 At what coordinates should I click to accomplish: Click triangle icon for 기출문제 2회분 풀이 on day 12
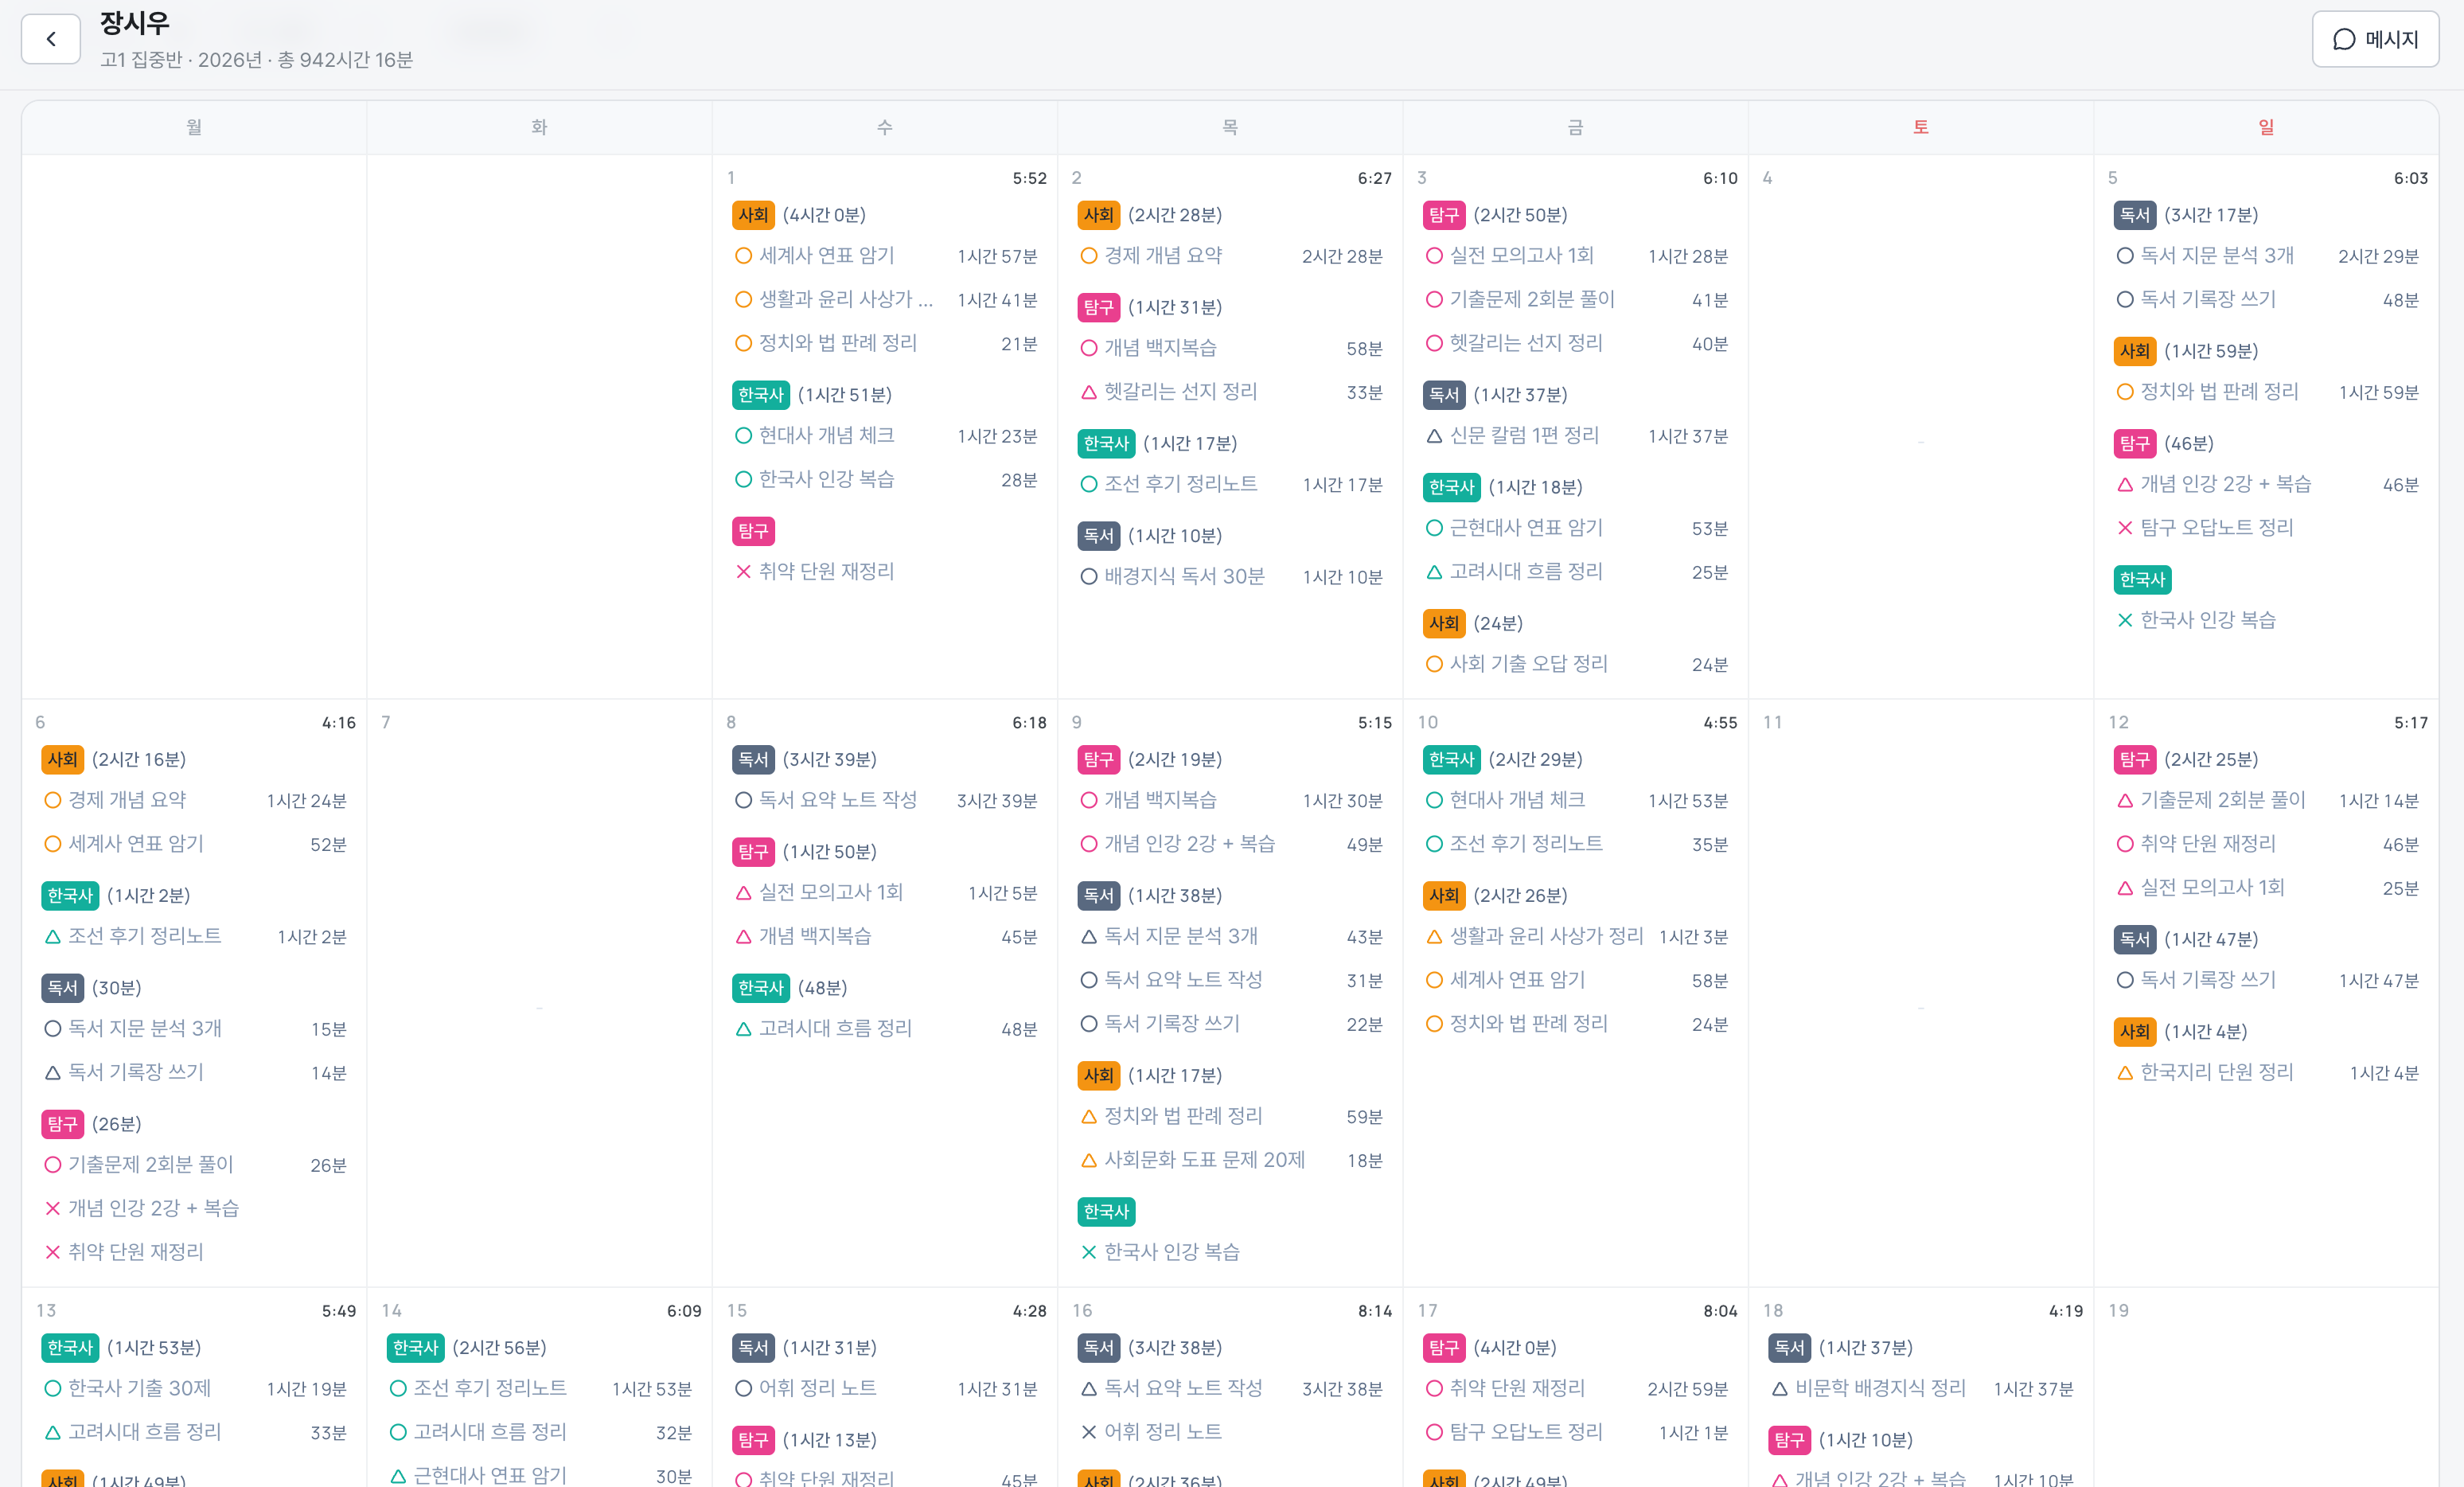coord(2124,800)
